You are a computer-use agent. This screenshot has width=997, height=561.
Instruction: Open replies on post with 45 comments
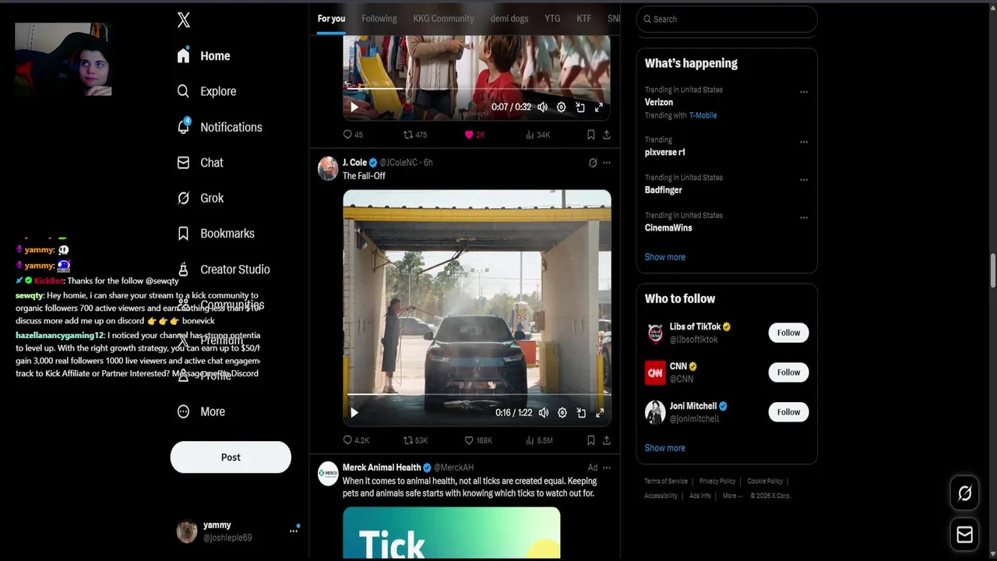353,135
